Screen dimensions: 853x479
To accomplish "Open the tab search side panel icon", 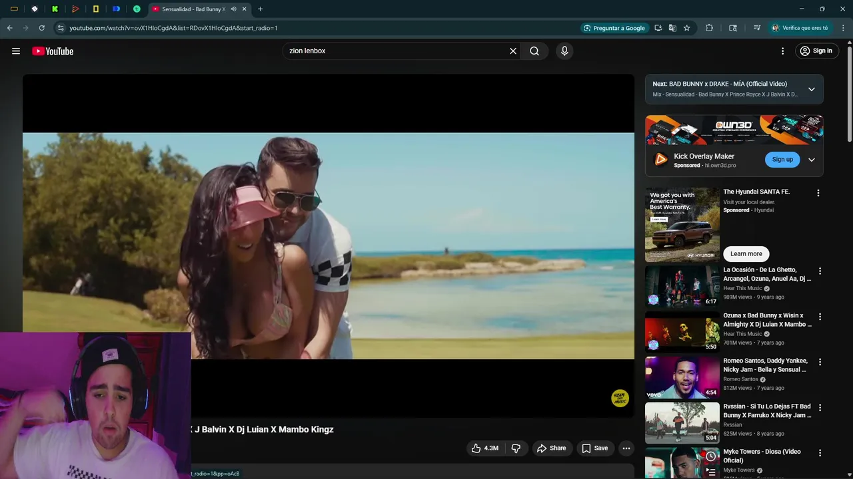I will pos(733,28).
